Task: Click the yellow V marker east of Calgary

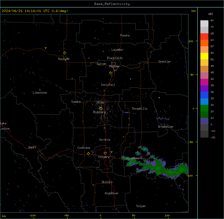Action: click(x=111, y=152)
